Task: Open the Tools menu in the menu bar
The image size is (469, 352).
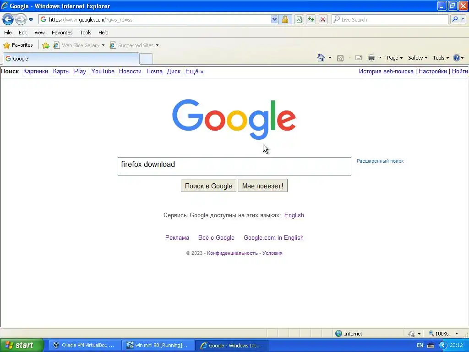Action: point(86,33)
